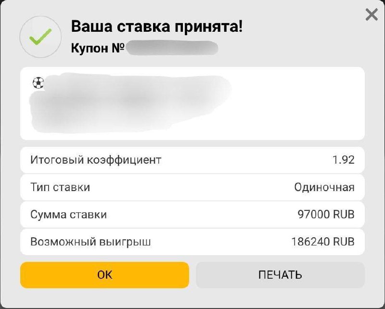Click the 'Тип ставки' label

60,187
